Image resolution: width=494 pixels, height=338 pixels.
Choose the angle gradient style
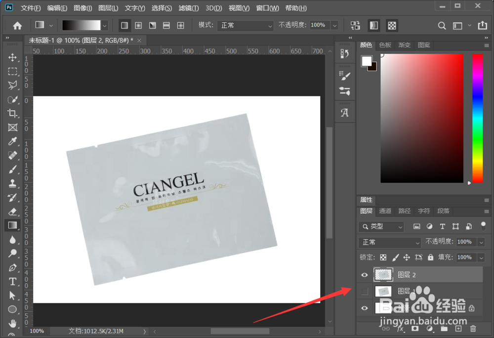click(x=153, y=25)
